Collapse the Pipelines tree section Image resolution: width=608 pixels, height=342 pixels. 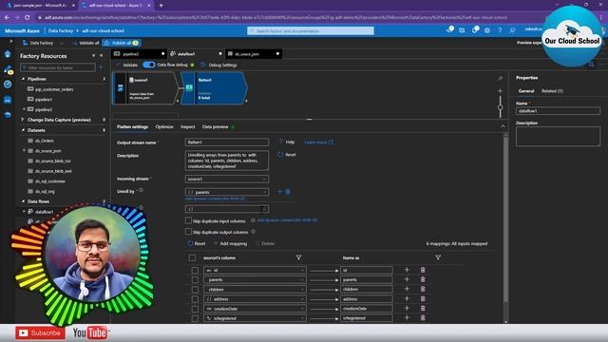[x=23, y=79]
